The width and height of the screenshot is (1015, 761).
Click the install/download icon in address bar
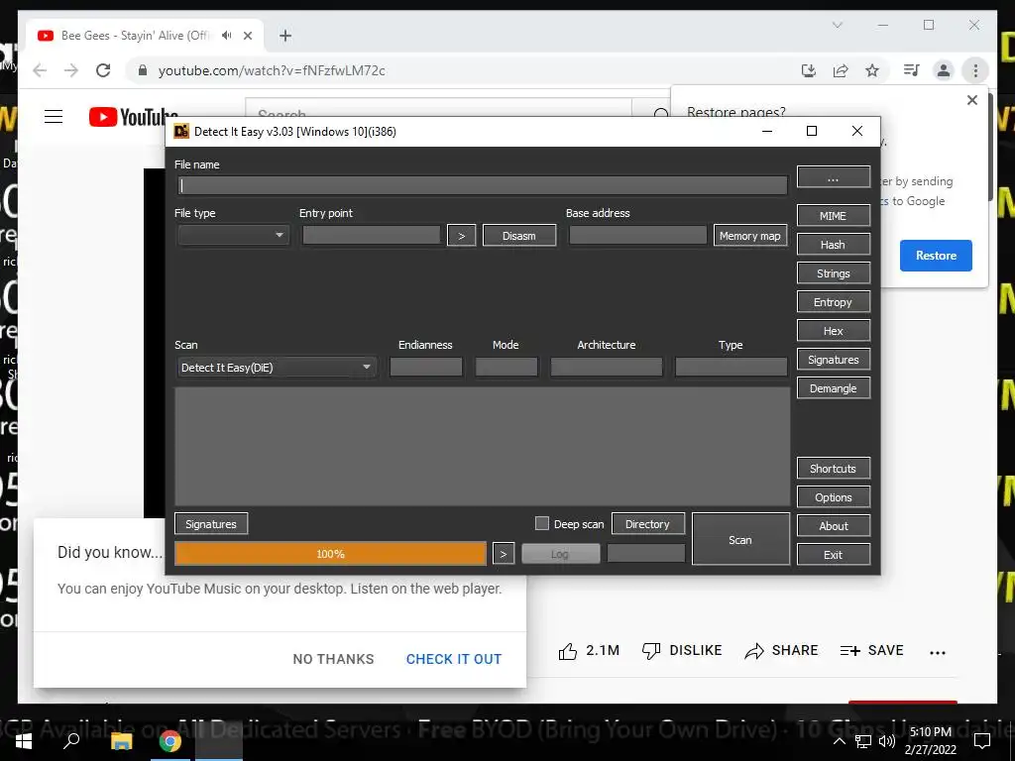pyautogui.click(x=809, y=70)
